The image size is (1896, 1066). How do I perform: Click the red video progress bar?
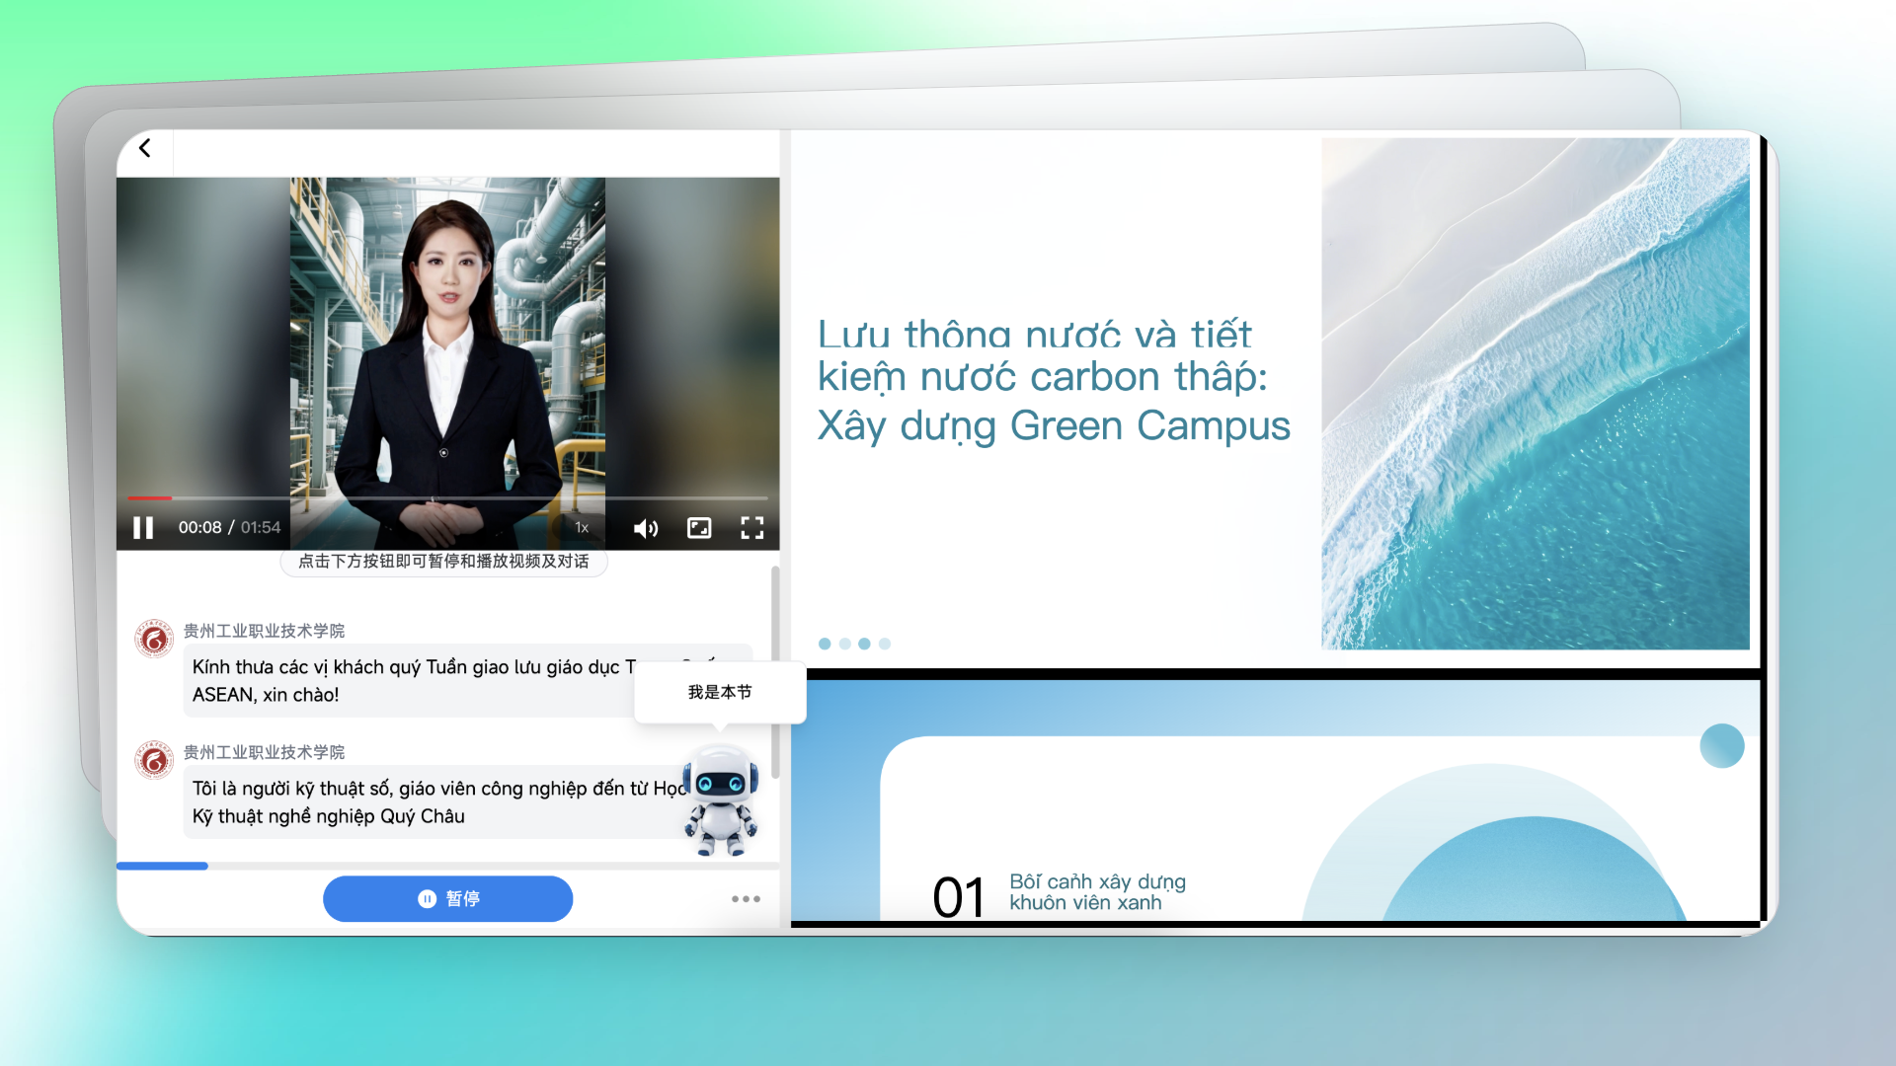pyautogui.click(x=150, y=497)
